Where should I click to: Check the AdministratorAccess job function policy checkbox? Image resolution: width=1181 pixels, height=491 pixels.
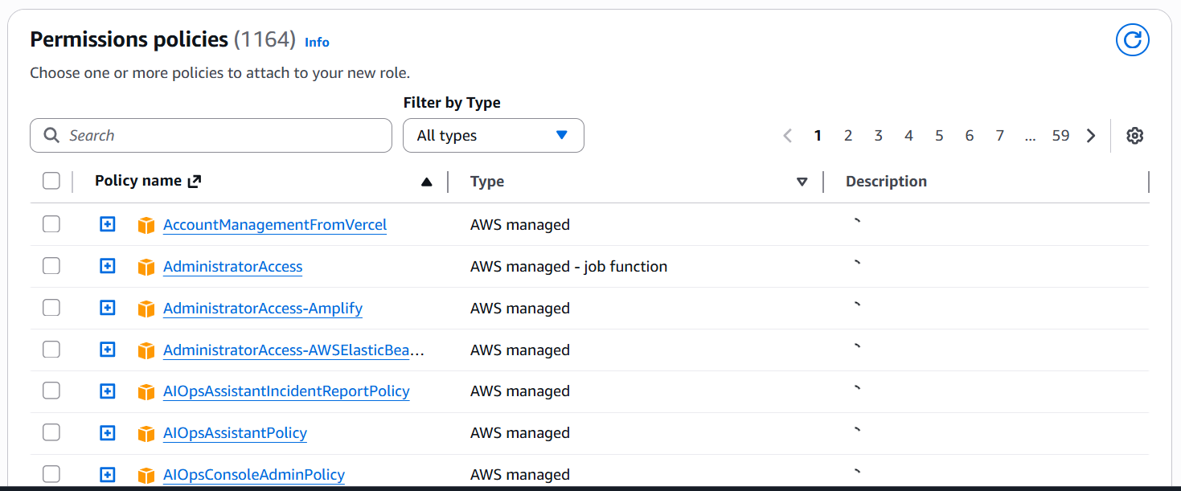point(51,266)
